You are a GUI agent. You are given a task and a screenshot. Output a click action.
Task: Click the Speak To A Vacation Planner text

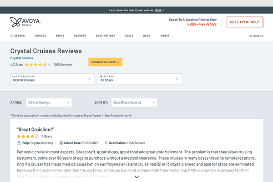193,20
